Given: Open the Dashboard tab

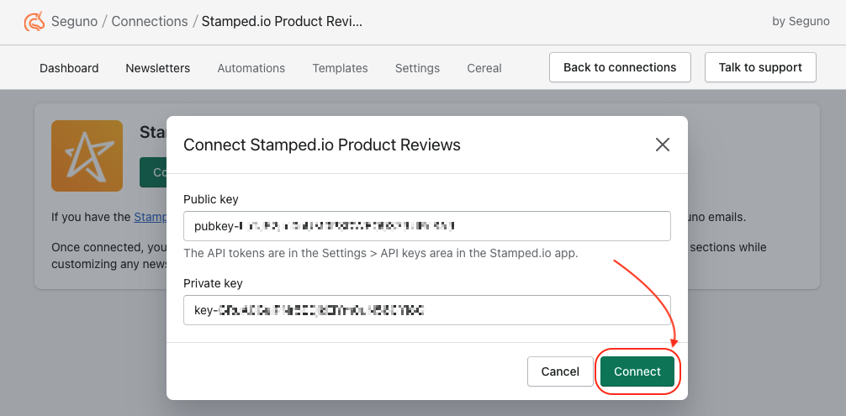Looking at the screenshot, I should coord(69,68).
